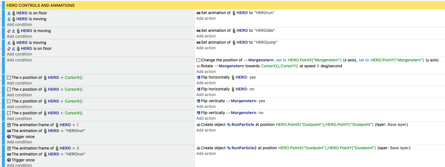Click Add action under Set animation "HEROjump"

206,48
